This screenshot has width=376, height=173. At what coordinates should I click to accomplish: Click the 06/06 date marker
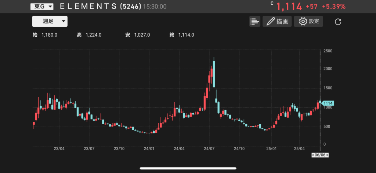pyautogui.click(x=320, y=155)
